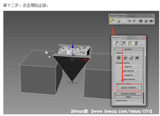Pick the constraint icon in MassFX Toolbar
Viewport: 160px width, 116px height.
point(129,21)
